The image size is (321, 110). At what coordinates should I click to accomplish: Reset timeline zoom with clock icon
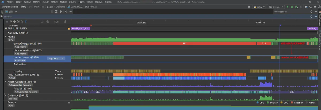coord(42,21)
